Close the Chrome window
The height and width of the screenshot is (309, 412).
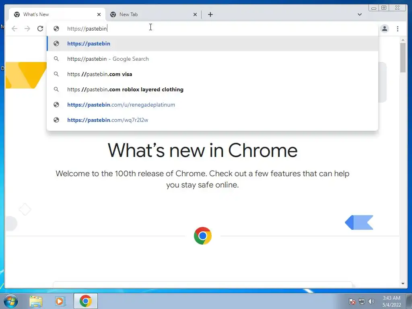point(398,8)
